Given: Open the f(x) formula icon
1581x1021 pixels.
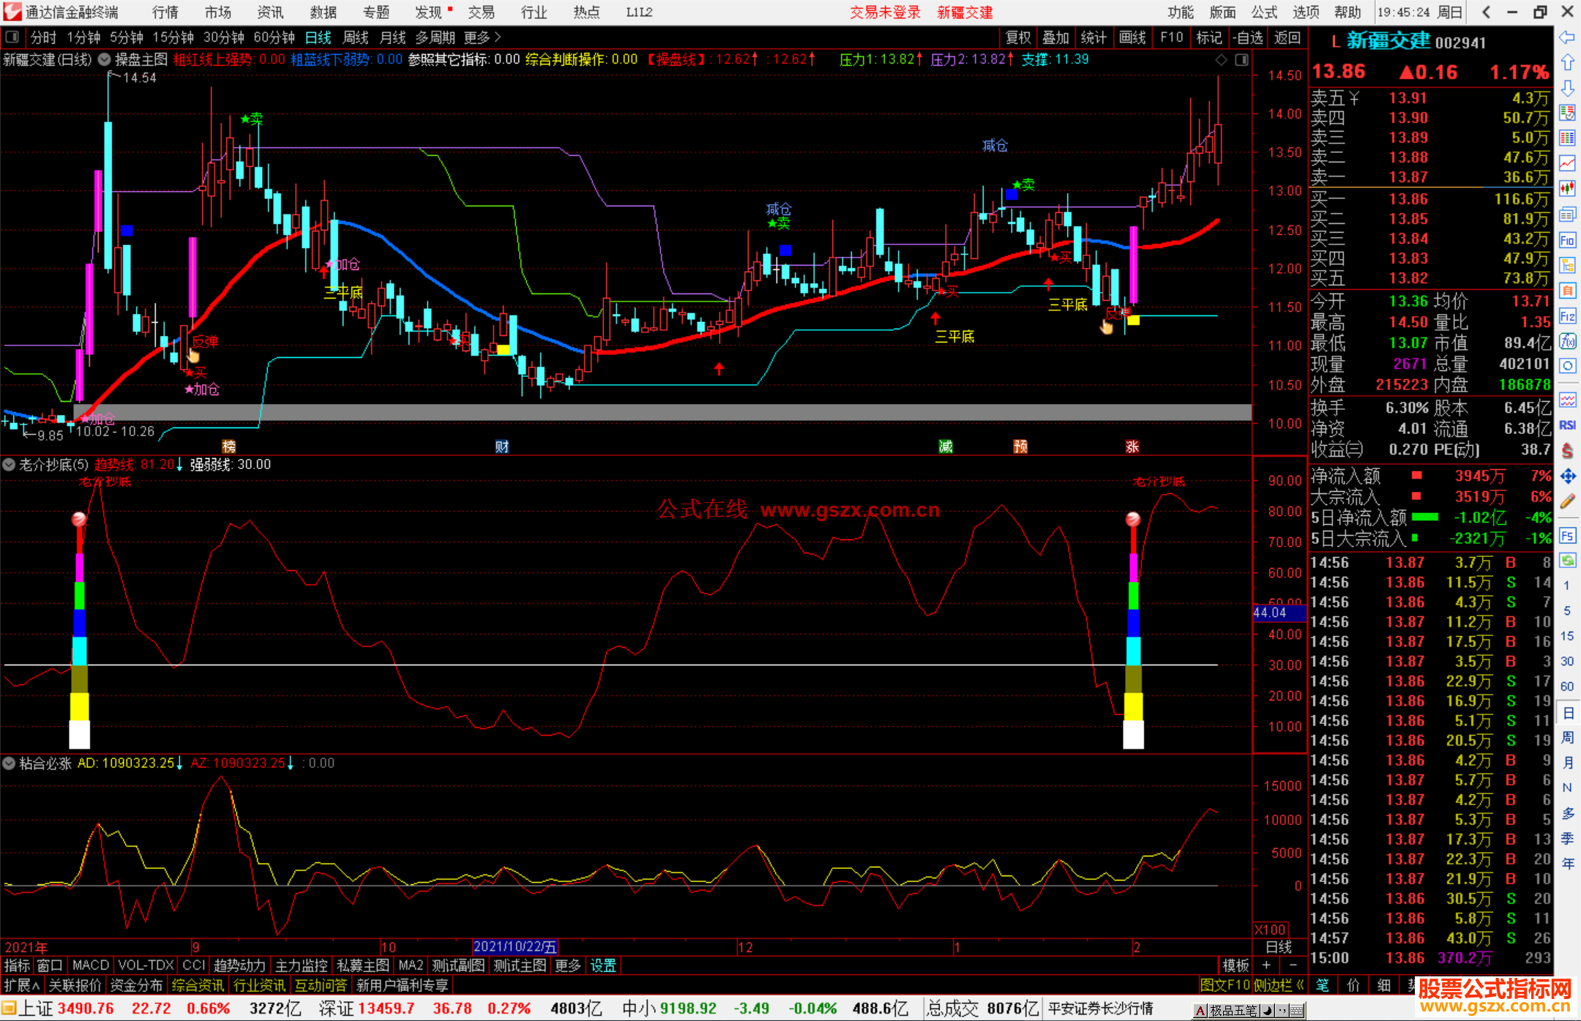Looking at the screenshot, I should pyautogui.click(x=1567, y=341).
